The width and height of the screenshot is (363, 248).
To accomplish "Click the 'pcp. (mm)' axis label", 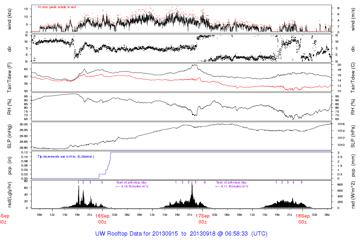I will pos(353,165).
